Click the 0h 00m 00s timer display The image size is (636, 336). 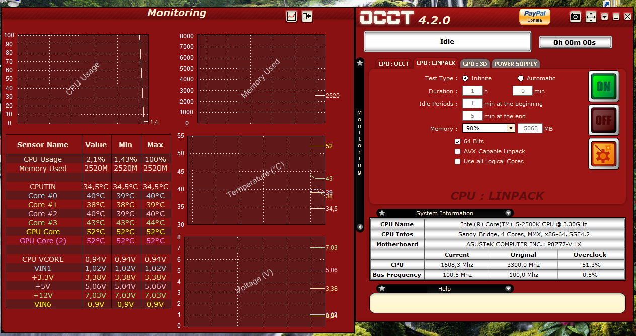pos(575,43)
